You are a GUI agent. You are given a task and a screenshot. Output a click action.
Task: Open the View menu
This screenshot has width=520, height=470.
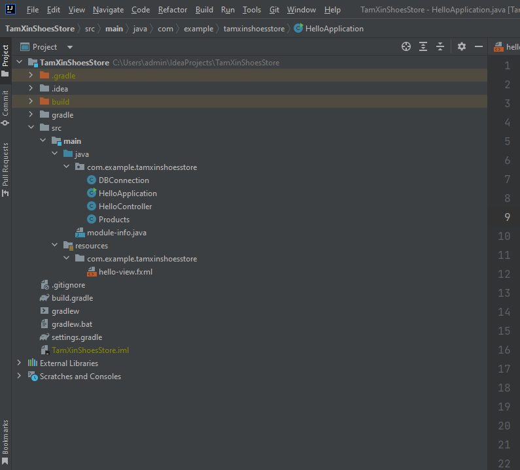click(77, 10)
